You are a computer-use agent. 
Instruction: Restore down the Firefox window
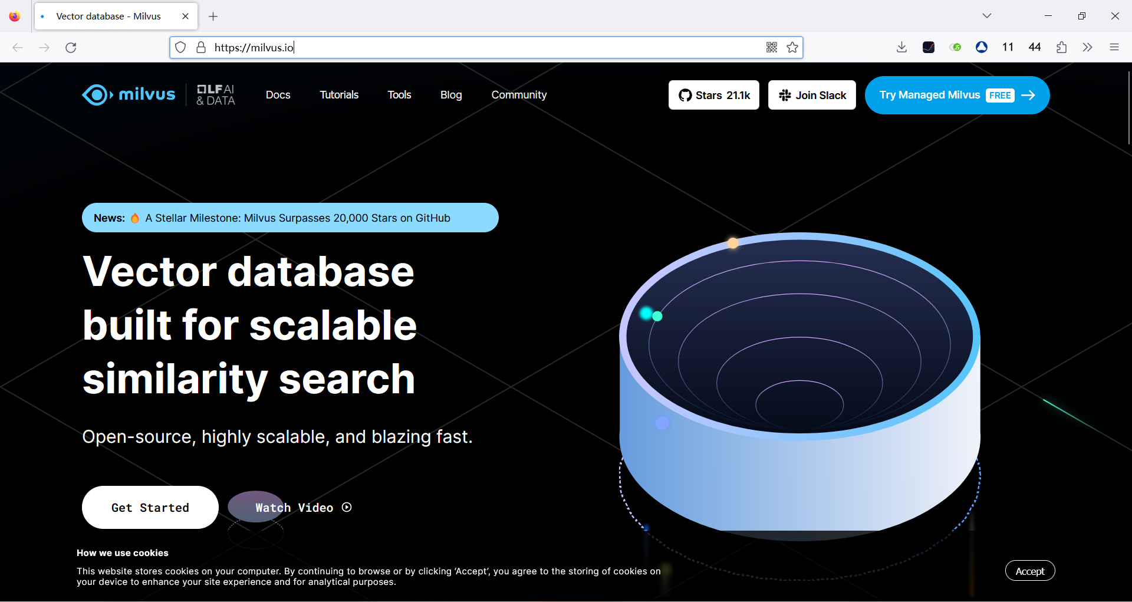click(1082, 16)
